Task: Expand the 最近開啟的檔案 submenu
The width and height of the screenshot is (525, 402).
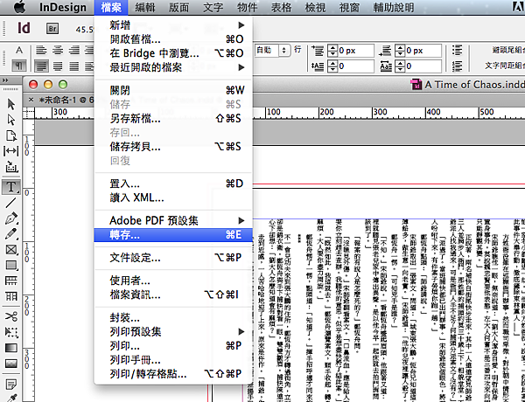Action: [241, 67]
